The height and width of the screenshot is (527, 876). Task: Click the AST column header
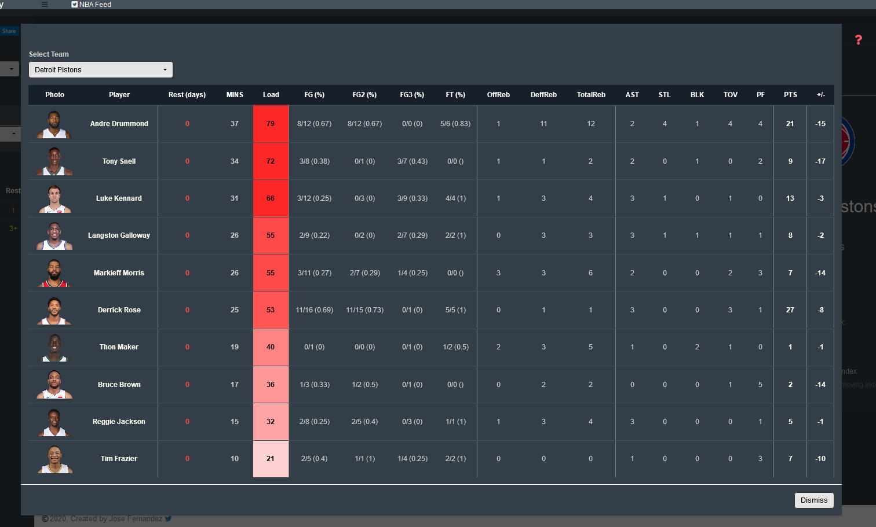[632, 95]
